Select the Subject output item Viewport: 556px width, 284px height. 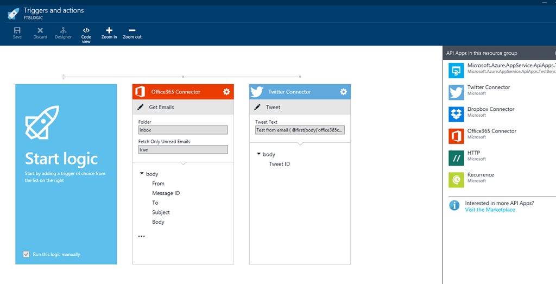point(161,212)
